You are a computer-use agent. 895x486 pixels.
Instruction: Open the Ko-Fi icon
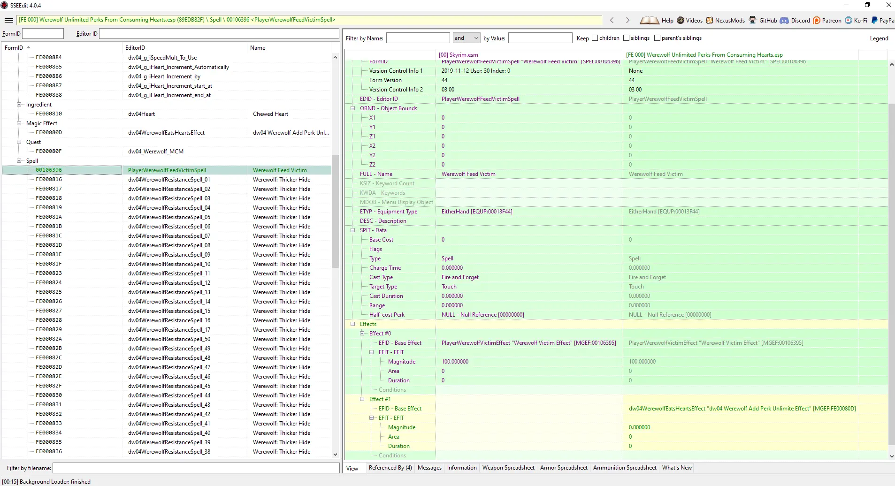tap(849, 20)
